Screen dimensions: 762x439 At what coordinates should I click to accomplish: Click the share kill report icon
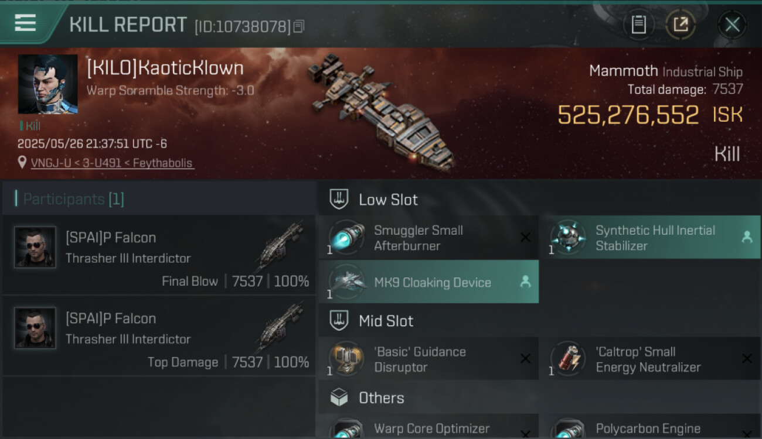pos(681,25)
